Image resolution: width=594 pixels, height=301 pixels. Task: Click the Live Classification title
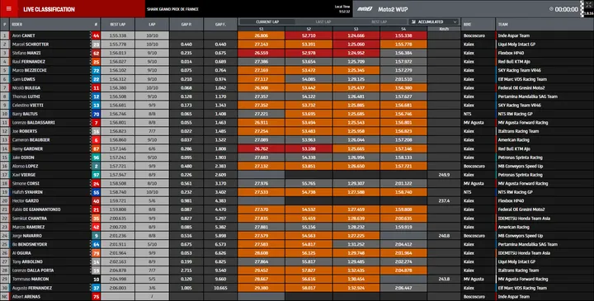click(49, 9)
